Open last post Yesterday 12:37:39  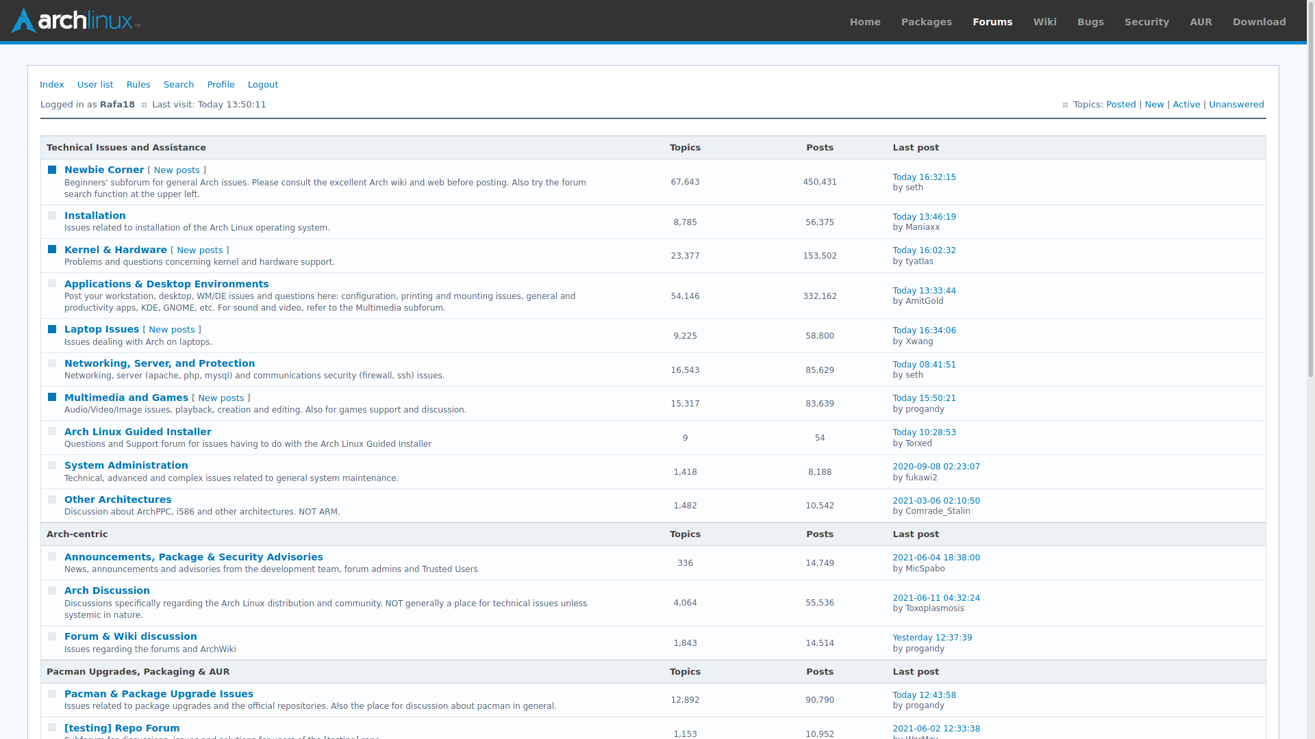click(932, 638)
